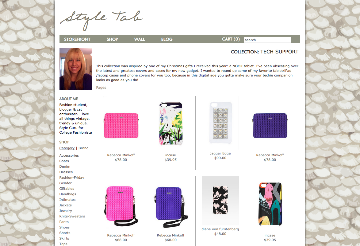Click the blonde profile photo
Screen dimensions: 360x246
click(x=76, y=69)
